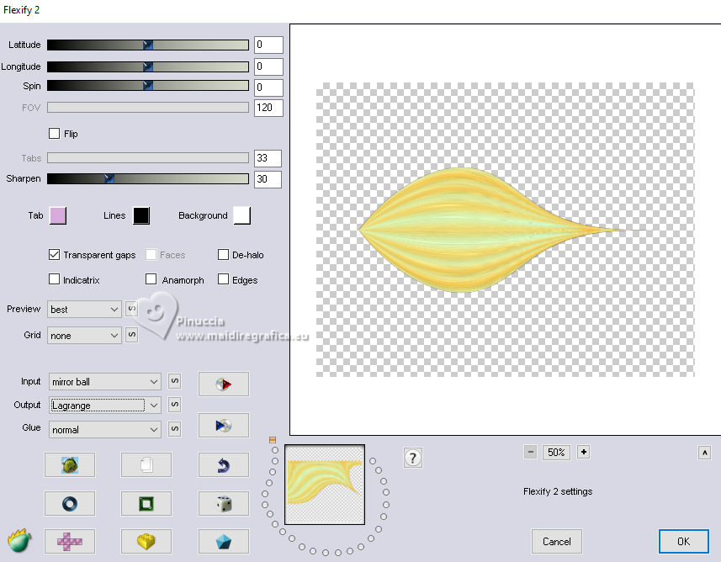Click the Longitude slider track

tap(147, 66)
